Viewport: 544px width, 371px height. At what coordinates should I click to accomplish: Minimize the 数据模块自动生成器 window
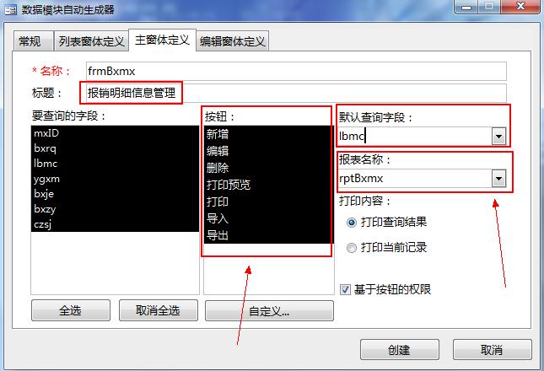(x=466, y=7)
